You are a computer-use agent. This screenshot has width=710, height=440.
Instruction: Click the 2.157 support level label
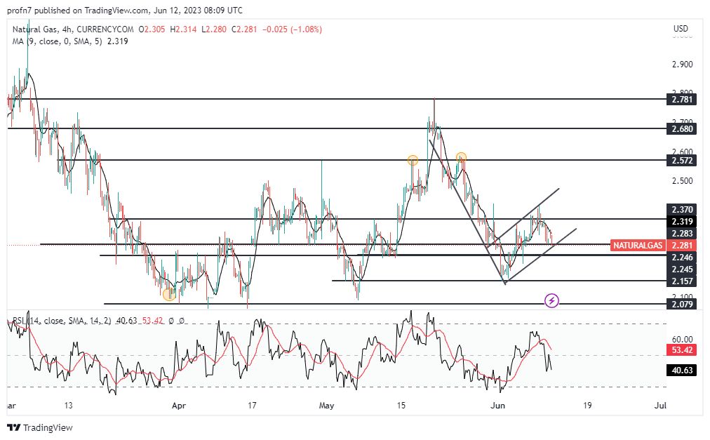681,281
